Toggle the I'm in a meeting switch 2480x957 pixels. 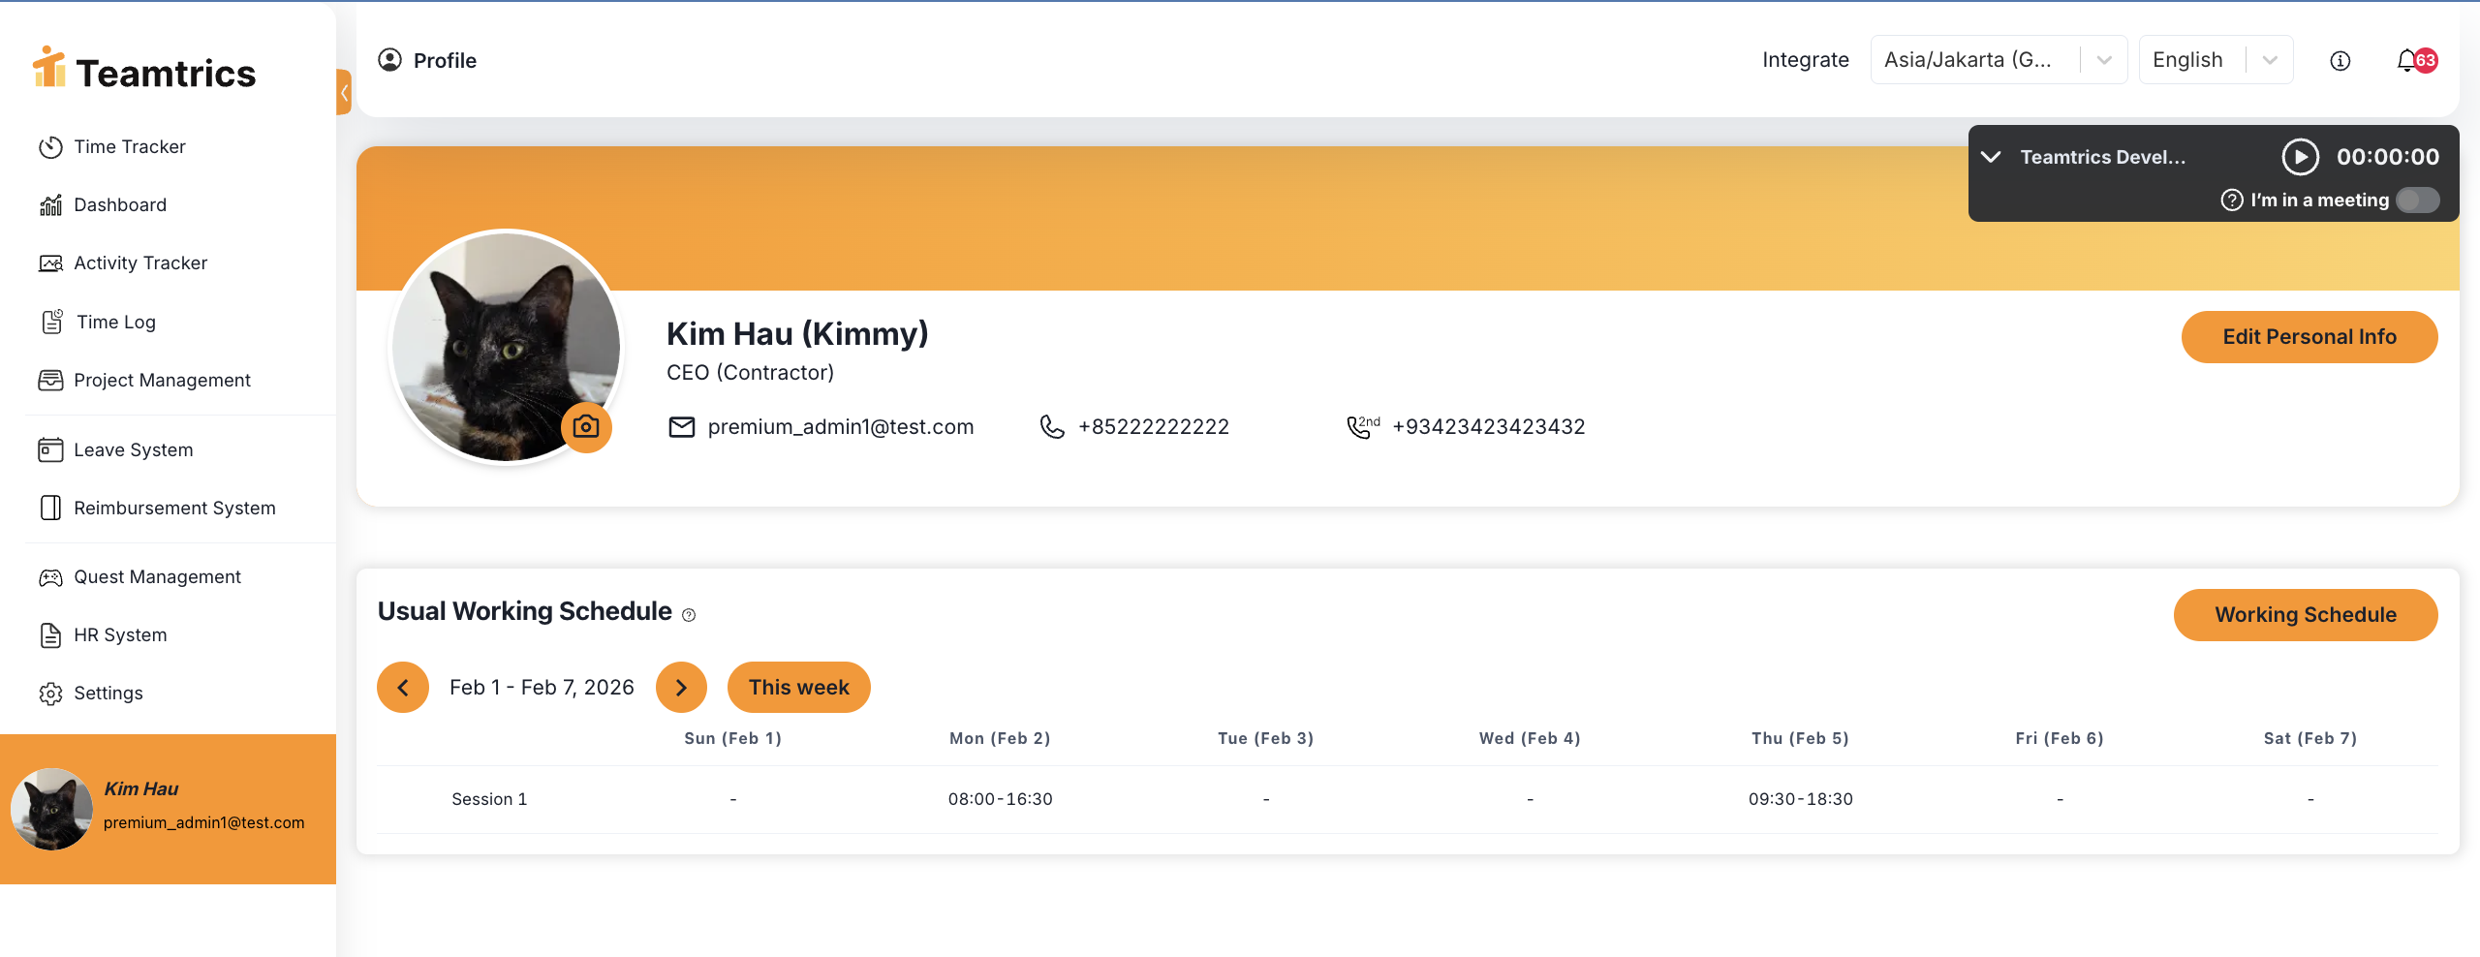click(x=2417, y=201)
